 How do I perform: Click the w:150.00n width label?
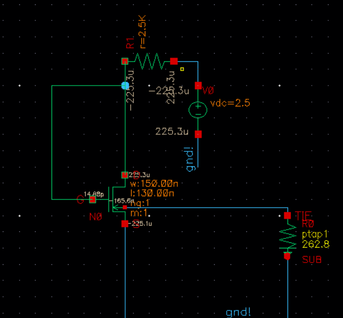154,184
